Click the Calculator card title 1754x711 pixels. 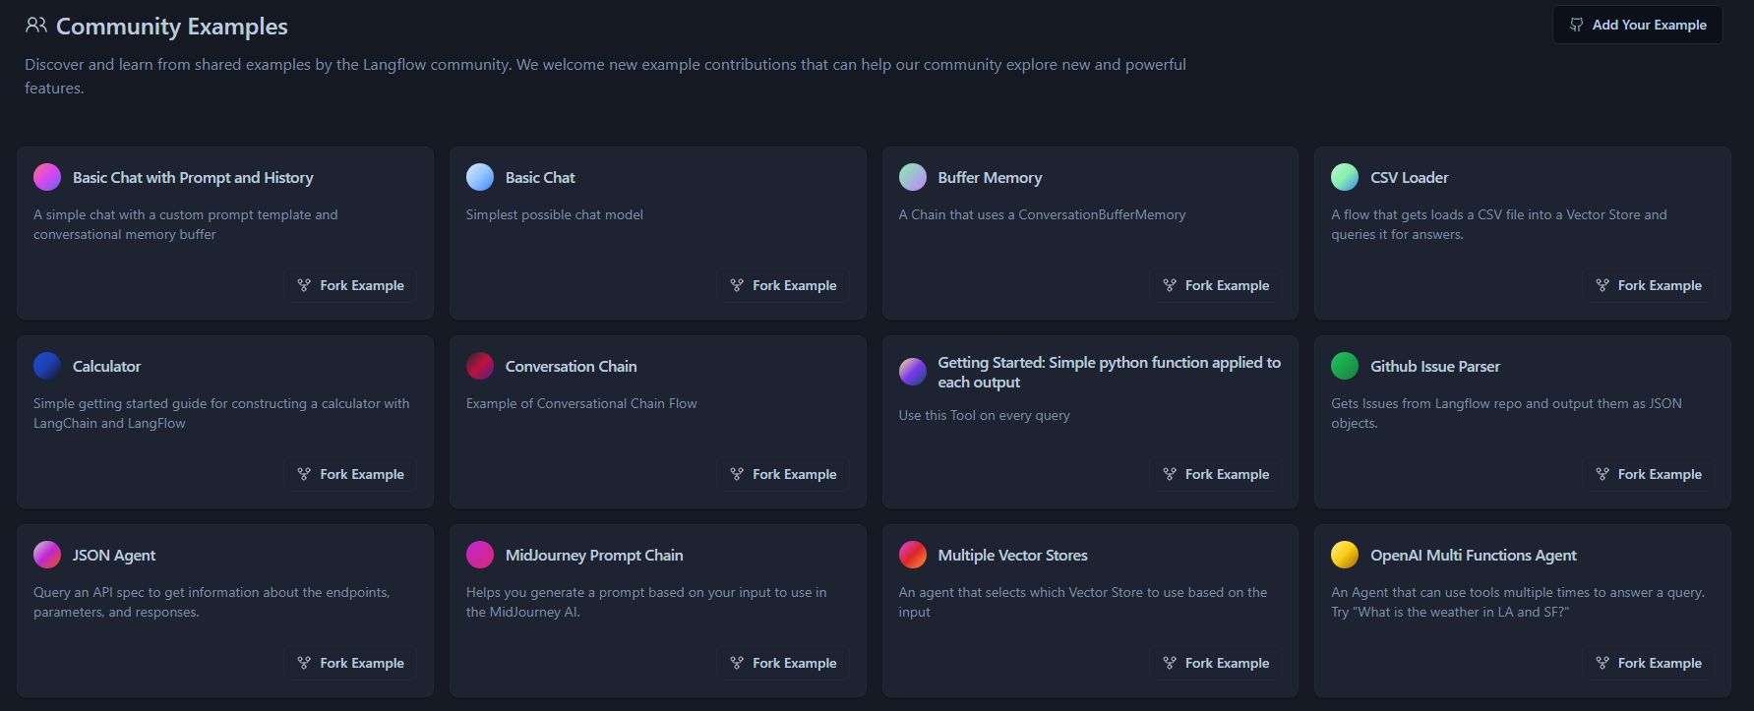click(x=106, y=367)
